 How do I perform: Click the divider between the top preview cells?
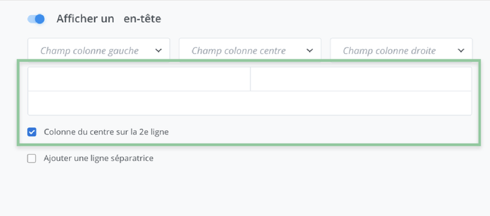250,79
